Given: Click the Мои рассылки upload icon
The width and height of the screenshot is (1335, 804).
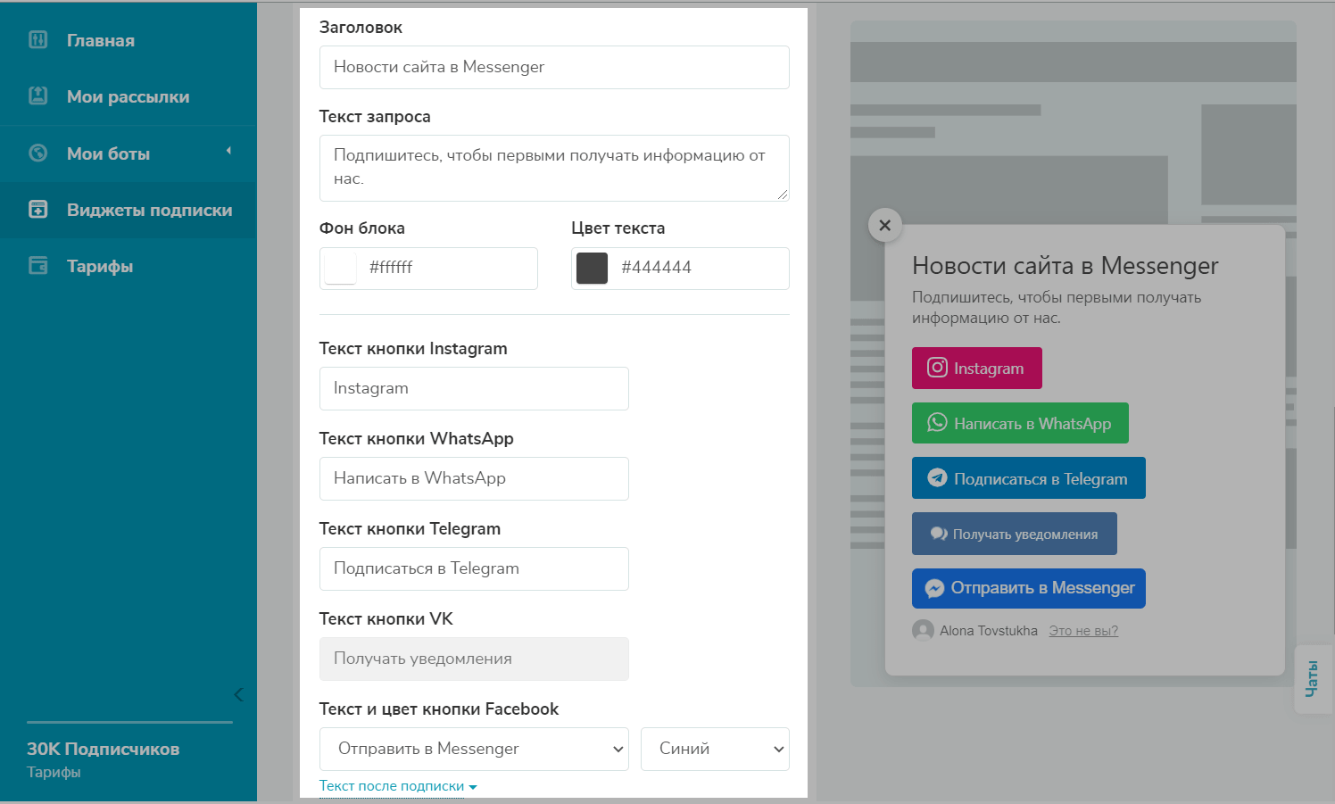Looking at the screenshot, I should click(x=37, y=95).
